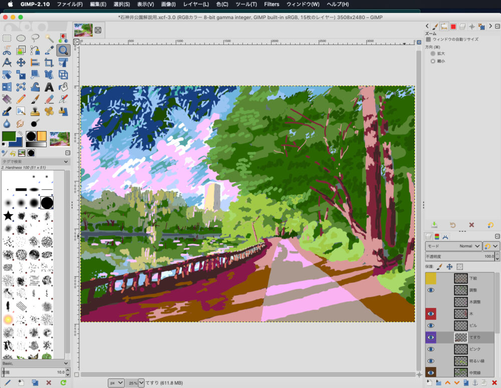Select the Free Select lasso tool
This screenshot has width=501, height=388.
tap(35, 38)
